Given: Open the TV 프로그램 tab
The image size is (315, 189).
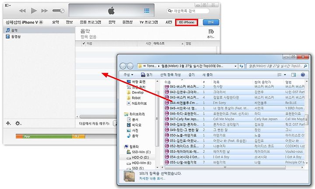Looking at the screenshot, I should pos(149,22).
